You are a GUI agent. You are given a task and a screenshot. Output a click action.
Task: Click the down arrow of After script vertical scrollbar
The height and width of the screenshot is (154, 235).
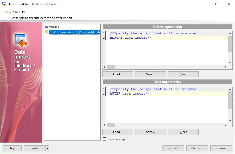(x=230, y=120)
